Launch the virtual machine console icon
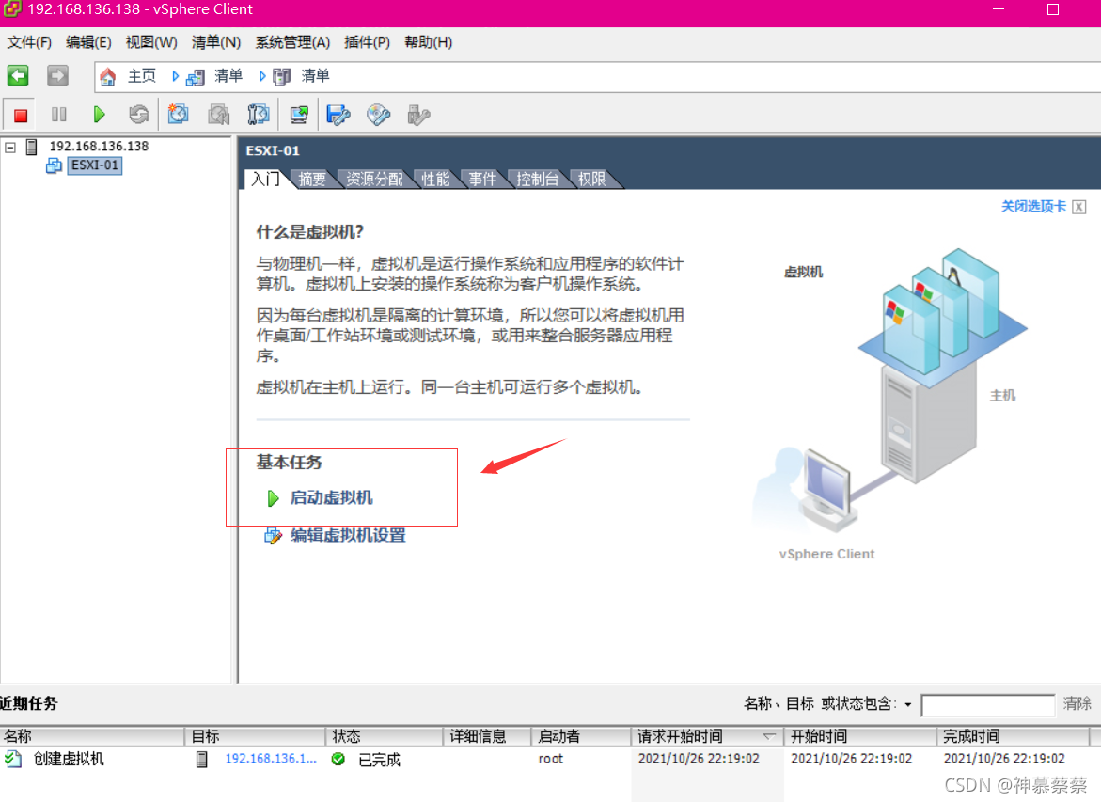The height and width of the screenshot is (802, 1101). coord(299,115)
